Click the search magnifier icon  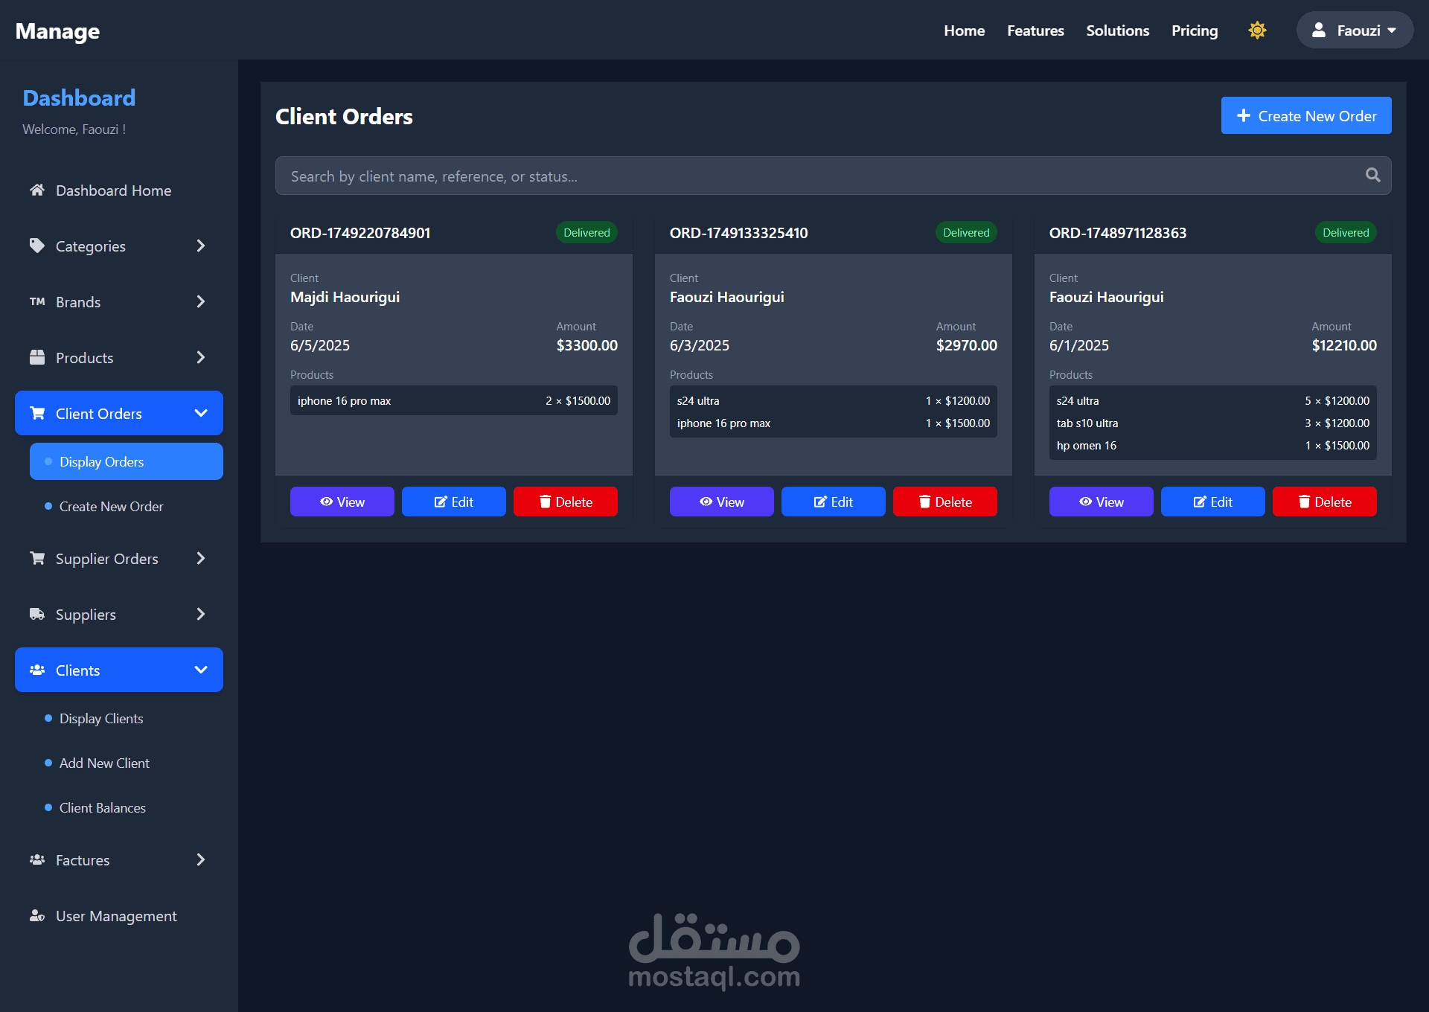click(1372, 176)
